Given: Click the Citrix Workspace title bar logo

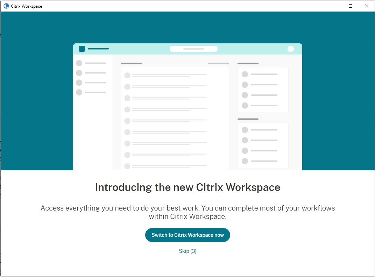Looking at the screenshot, I should pos(6,6).
